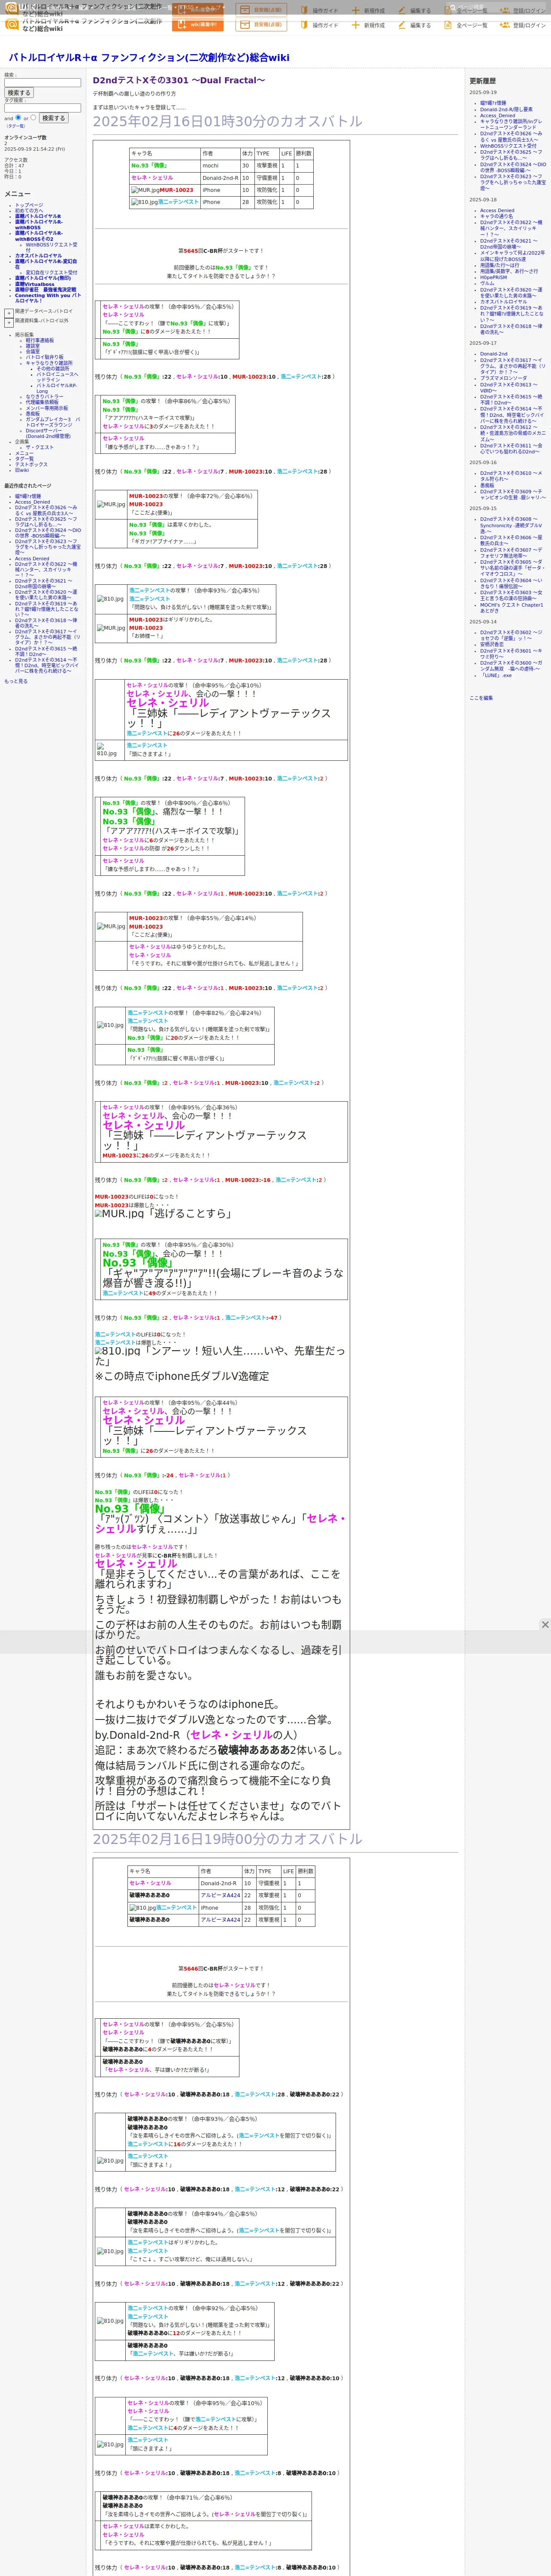The width and height of the screenshot is (551, 2576).
Task: Open H0pePRiSM in 更新履歴
Action: point(493,278)
